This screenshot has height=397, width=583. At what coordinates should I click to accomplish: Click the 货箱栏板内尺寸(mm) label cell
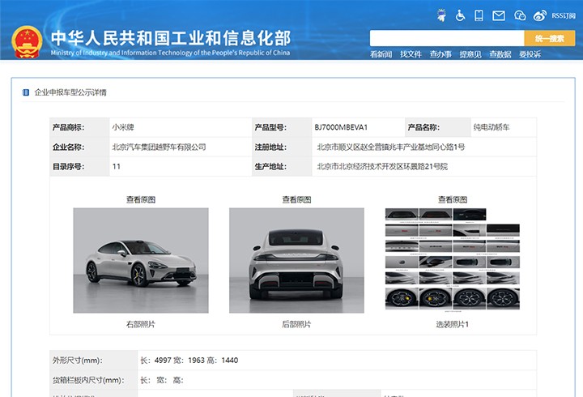click(94, 380)
